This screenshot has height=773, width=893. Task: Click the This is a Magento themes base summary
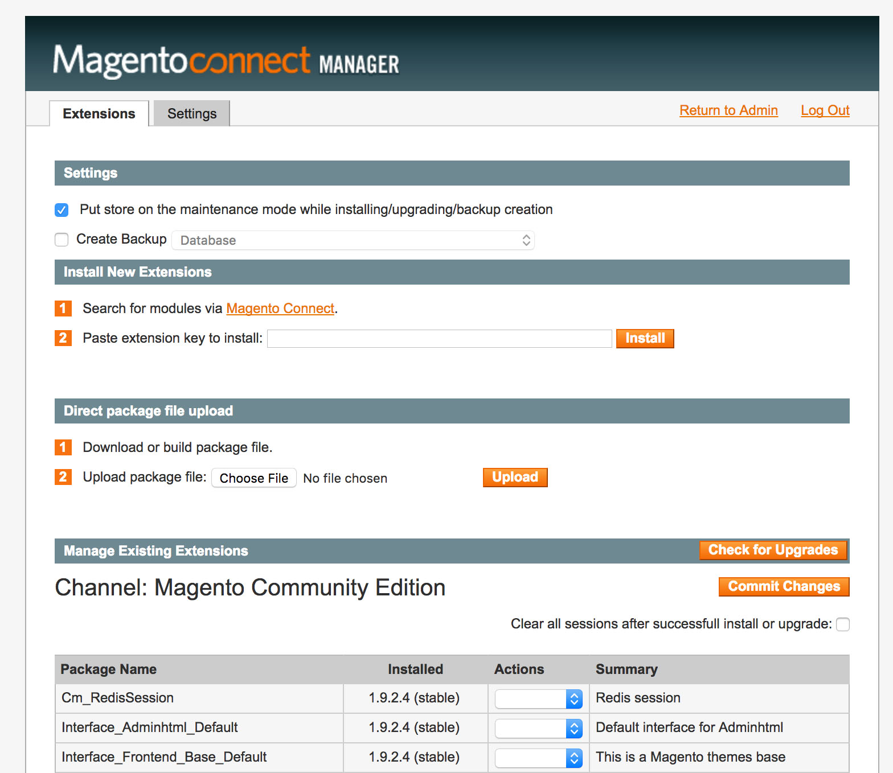click(x=690, y=757)
